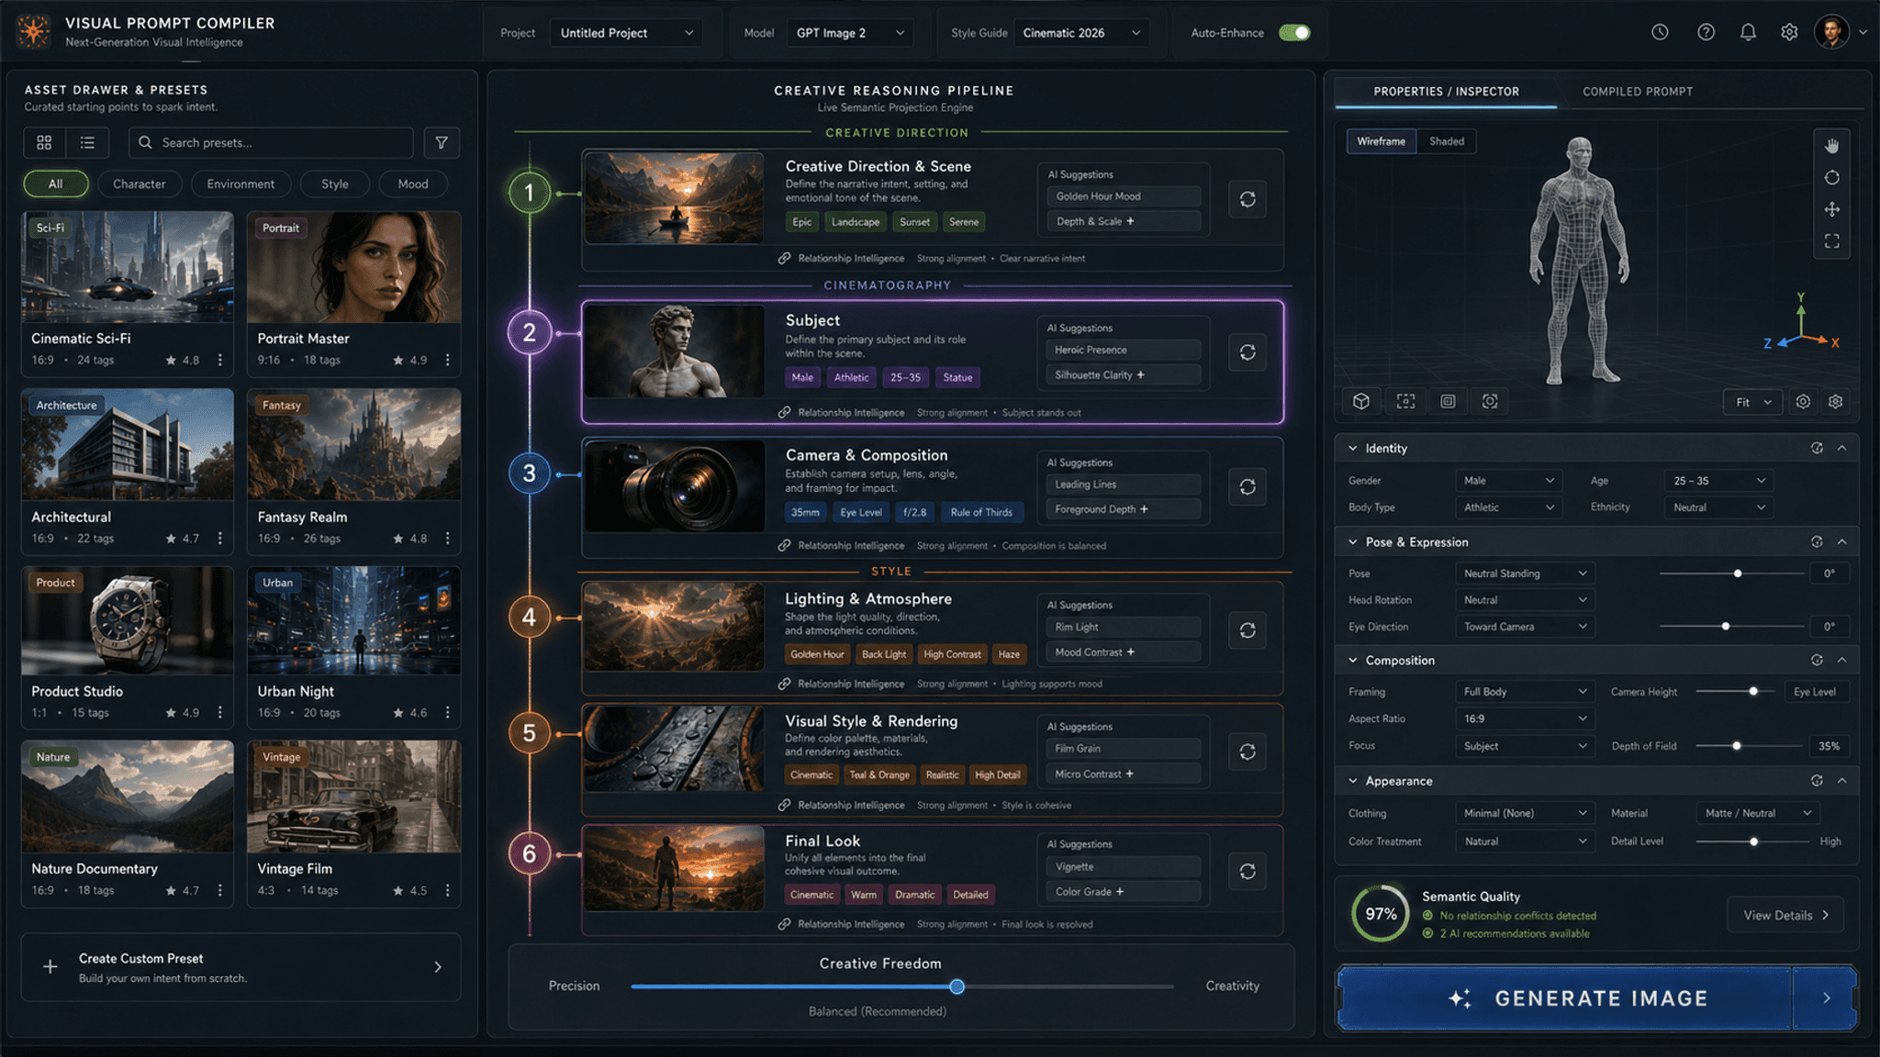The width and height of the screenshot is (1880, 1057).
Task: Toggle the Rule of Thirds tag
Action: pos(981,512)
